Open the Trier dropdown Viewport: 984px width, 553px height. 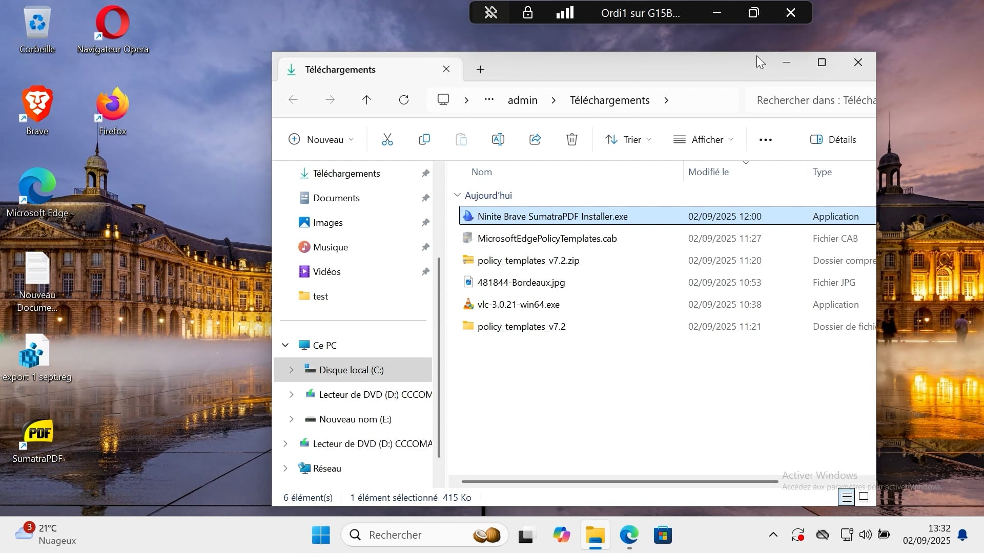(627, 139)
